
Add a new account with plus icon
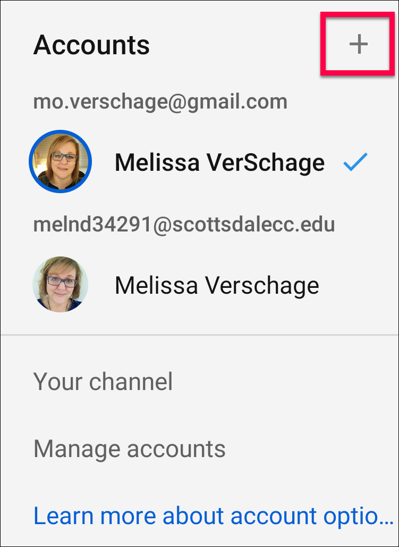point(359,44)
